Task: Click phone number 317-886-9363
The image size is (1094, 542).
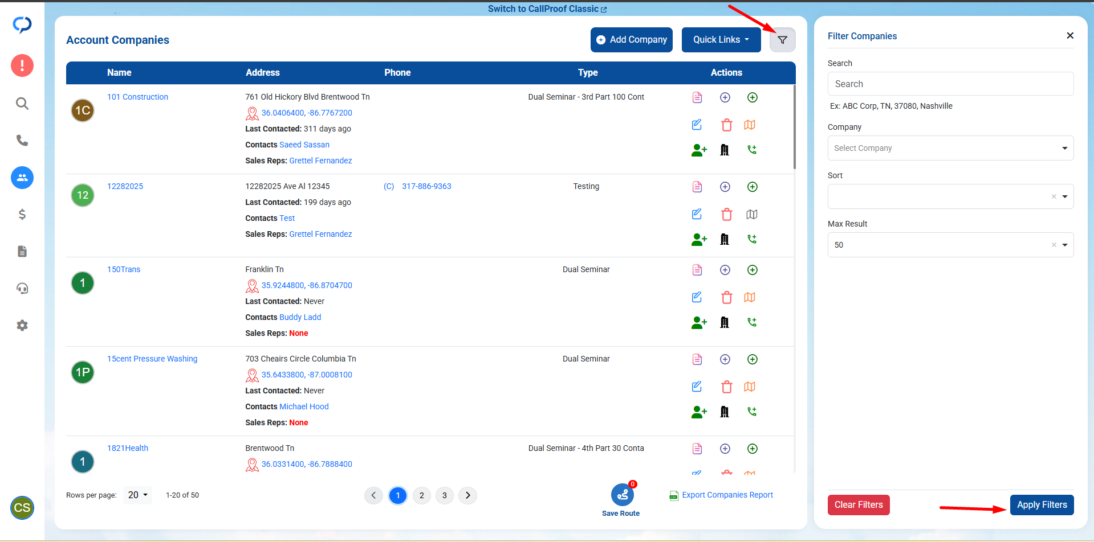Action: coord(426,186)
